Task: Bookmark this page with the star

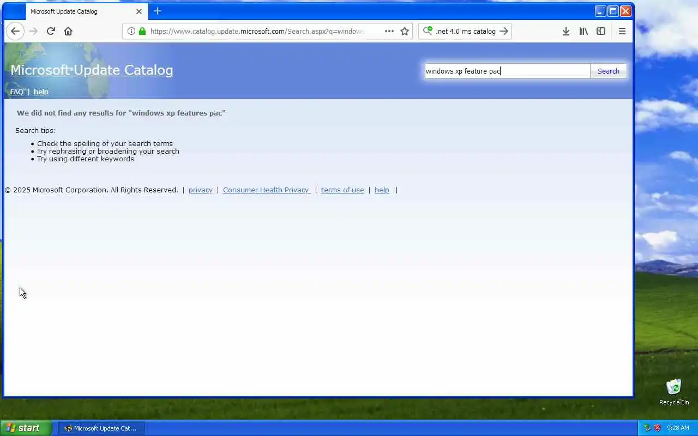Action: (405, 31)
